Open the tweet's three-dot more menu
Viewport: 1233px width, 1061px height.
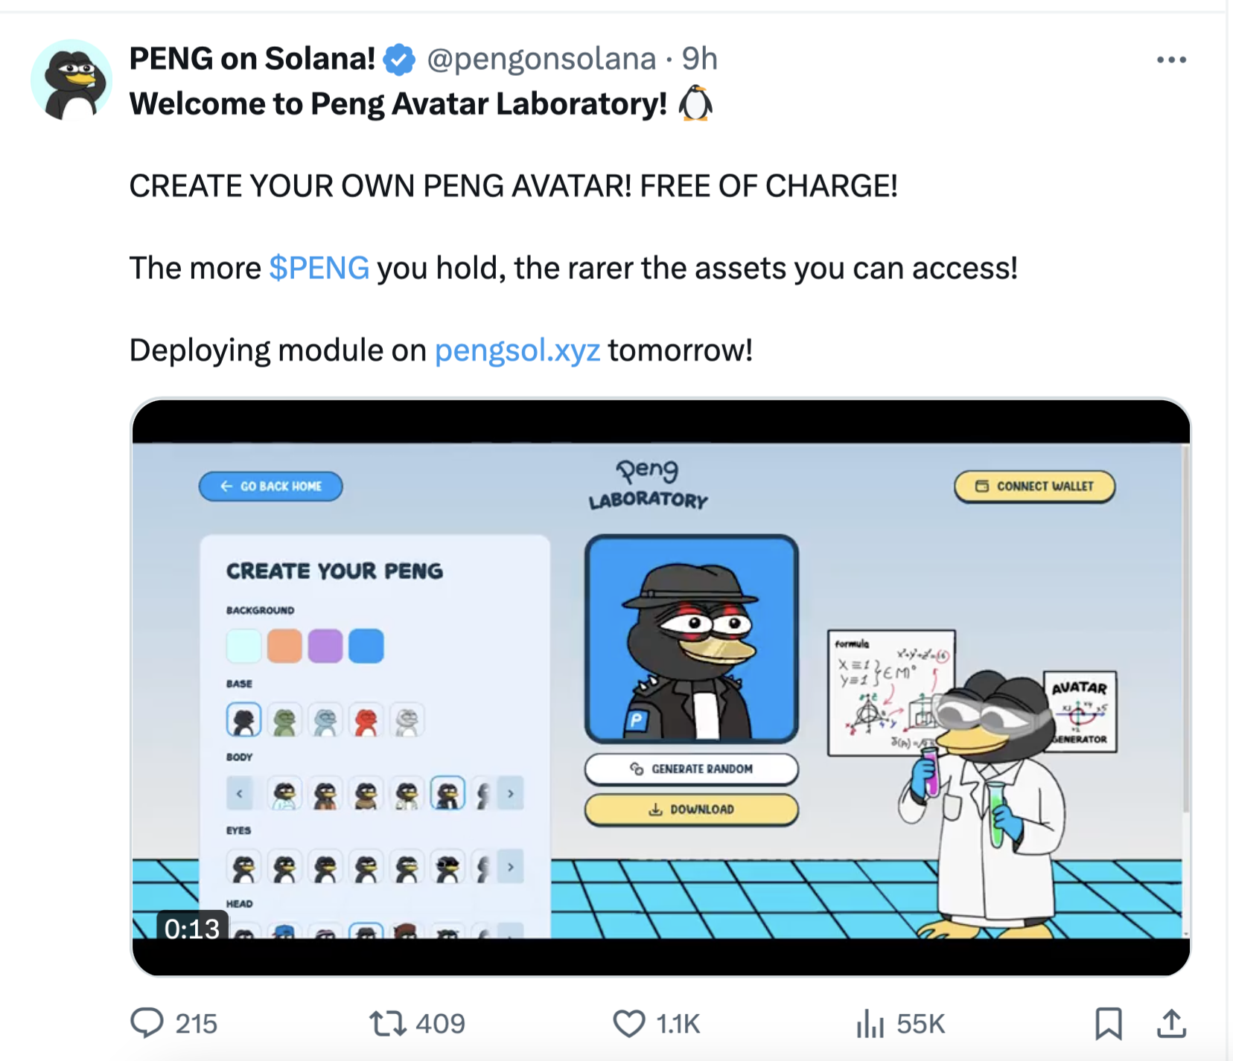[x=1171, y=60]
